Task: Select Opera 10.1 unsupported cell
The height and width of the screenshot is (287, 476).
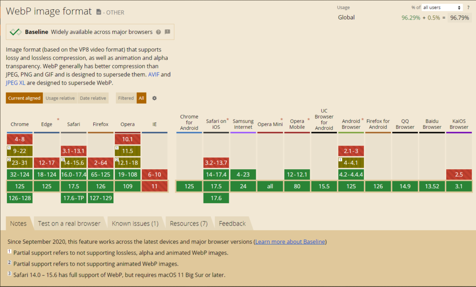Action: coord(127,139)
